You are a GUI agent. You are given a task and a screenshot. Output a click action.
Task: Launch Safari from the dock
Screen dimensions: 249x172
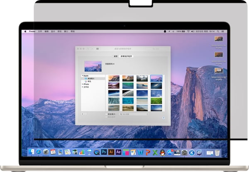(39, 152)
